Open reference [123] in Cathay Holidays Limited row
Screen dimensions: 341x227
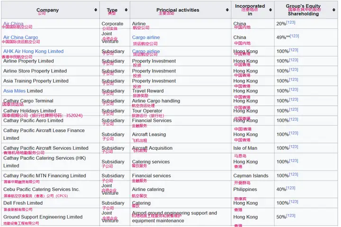click(294, 109)
